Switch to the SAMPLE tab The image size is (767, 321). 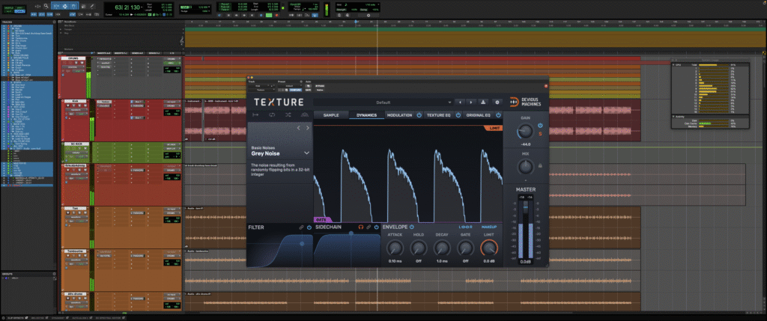click(331, 115)
